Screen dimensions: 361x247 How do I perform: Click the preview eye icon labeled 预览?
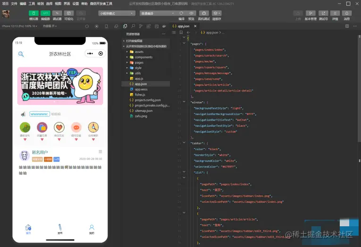click(x=191, y=13)
